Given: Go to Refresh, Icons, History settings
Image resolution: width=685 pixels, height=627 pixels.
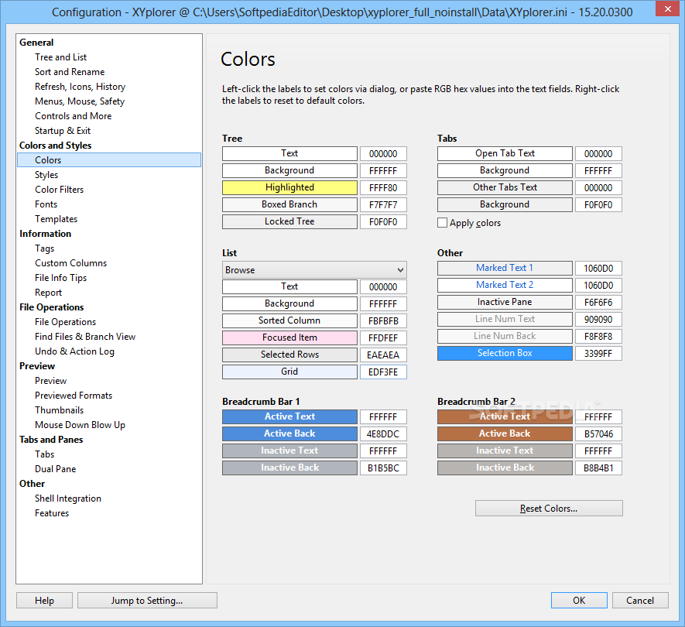Looking at the screenshot, I should (80, 87).
